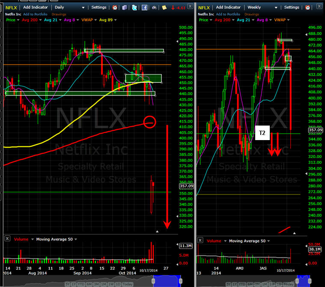Select the 5Y range in Weekly chart
Screen dimensions: 325x287
click(228, 284)
